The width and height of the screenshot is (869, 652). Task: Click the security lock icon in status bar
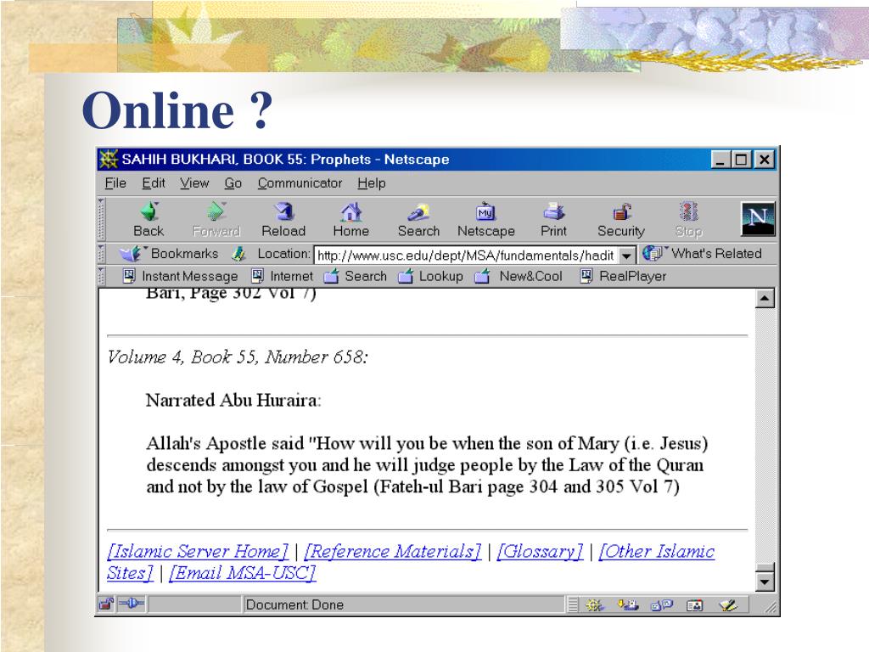pyautogui.click(x=106, y=604)
